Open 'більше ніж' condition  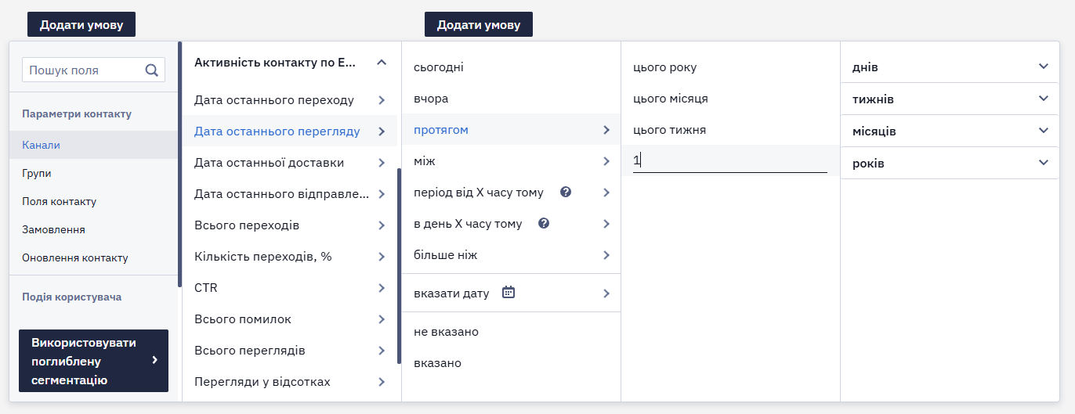pyautogui.click(x=511, y=254)
